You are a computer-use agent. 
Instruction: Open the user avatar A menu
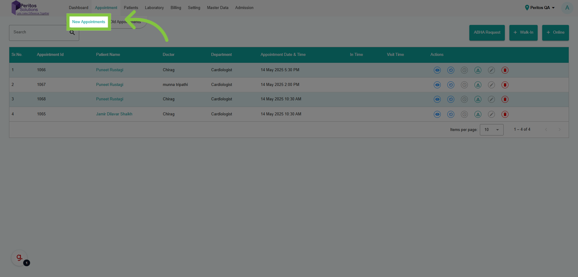pyautogui.click(x=567, y=8)
